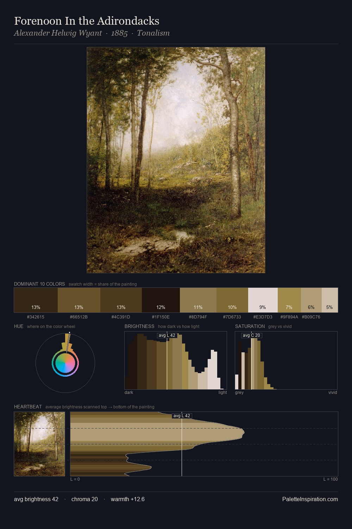Click the SATURATION section heading

(x=250, y=326)
